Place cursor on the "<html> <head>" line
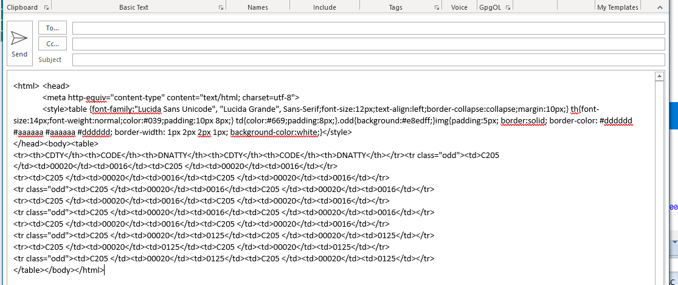Viewport: 678px width, 285px height. tap(41, 86)
